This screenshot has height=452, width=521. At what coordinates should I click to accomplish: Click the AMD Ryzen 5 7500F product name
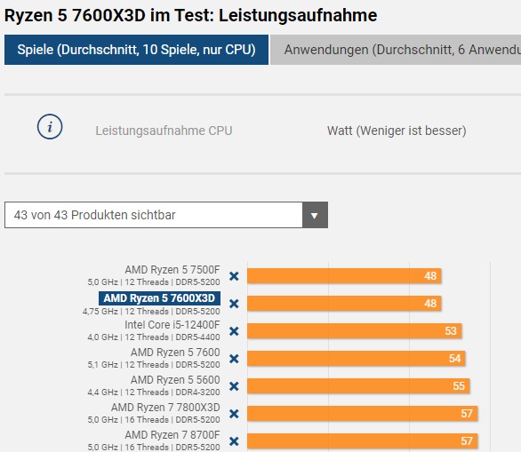click(x=172, y=270)
